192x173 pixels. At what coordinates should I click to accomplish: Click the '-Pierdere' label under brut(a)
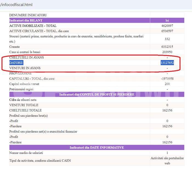click(15, 126)
